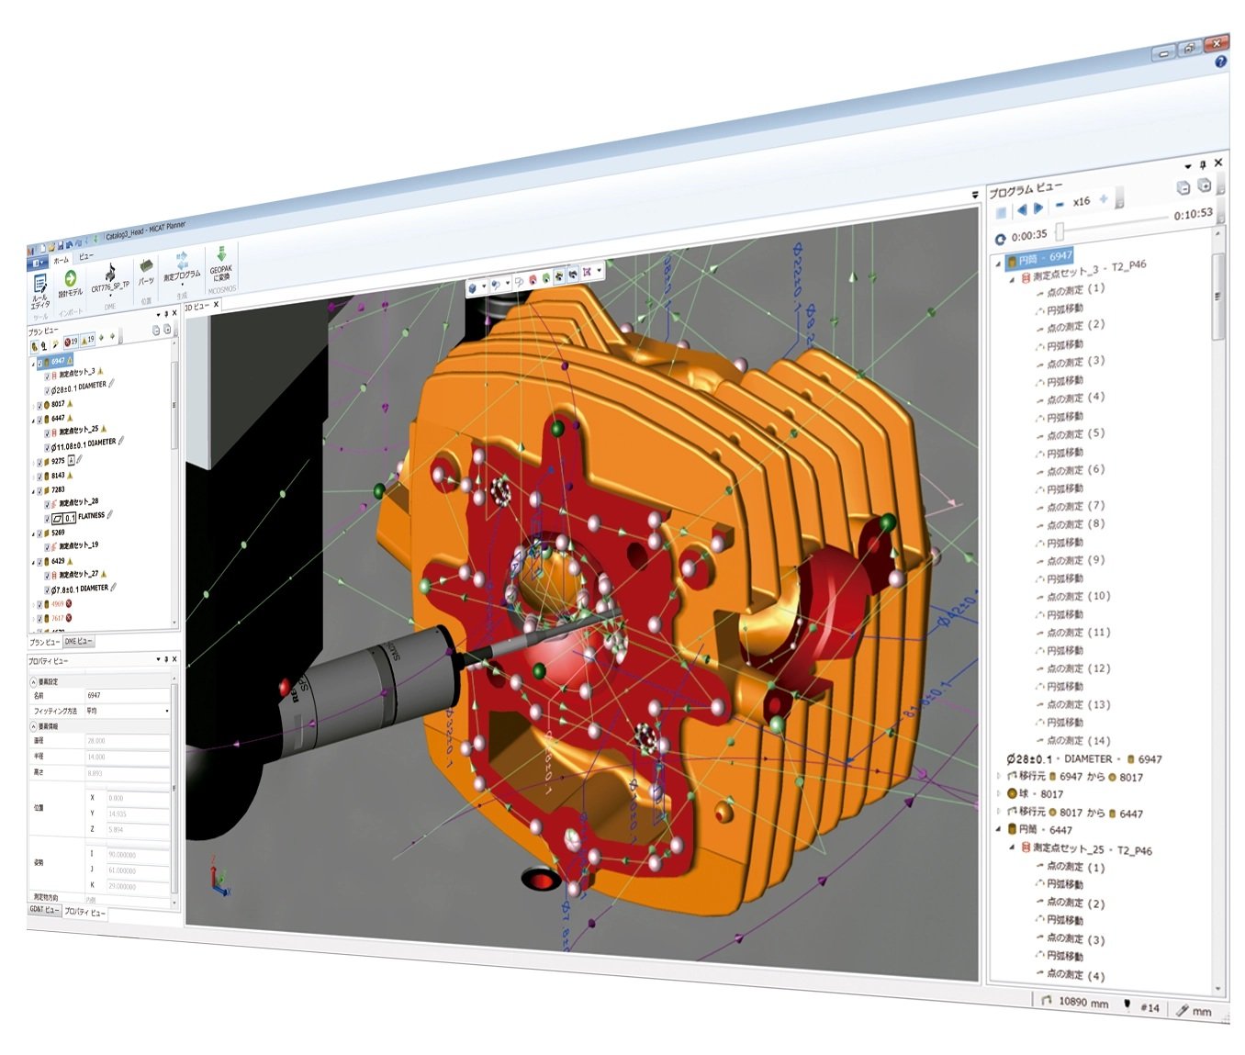The image size is (1245, 1055).
Task: Stop program simulation playback
Action: 1002,211
